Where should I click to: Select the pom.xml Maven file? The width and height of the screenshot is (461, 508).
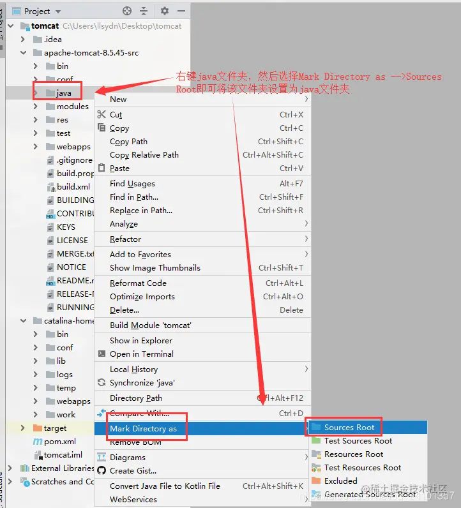59,442
